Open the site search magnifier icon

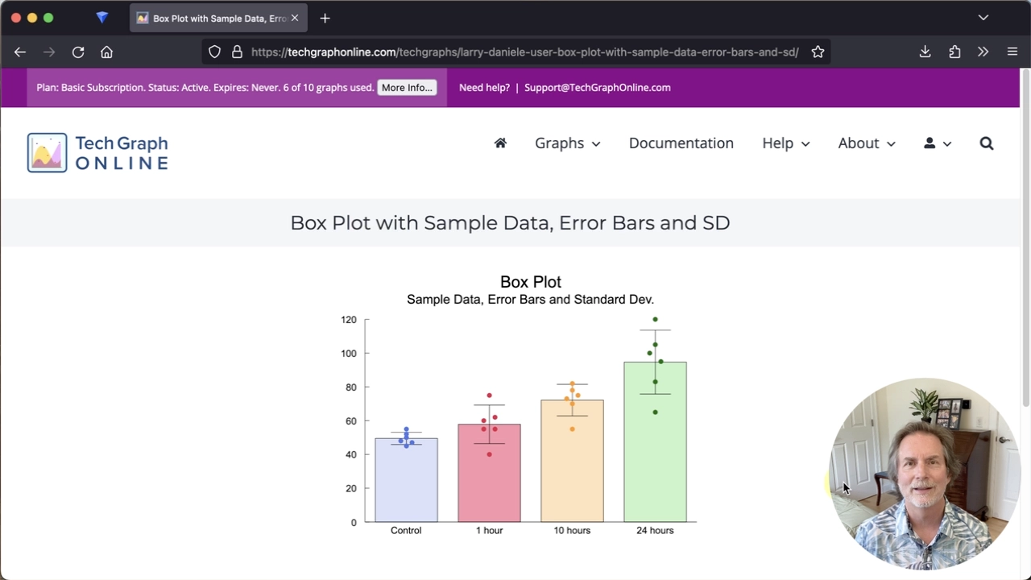tap(986, 143)
